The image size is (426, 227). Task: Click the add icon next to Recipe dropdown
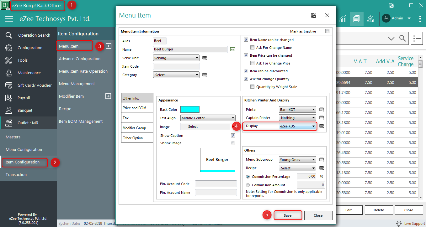tap(322, 168)
